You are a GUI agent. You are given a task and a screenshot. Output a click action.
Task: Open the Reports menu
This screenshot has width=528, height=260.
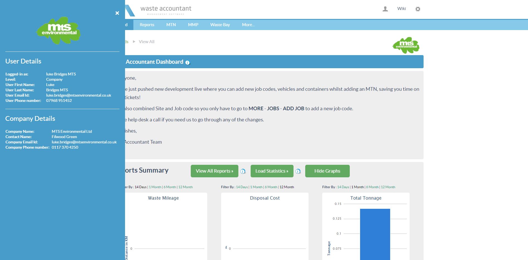147,25
